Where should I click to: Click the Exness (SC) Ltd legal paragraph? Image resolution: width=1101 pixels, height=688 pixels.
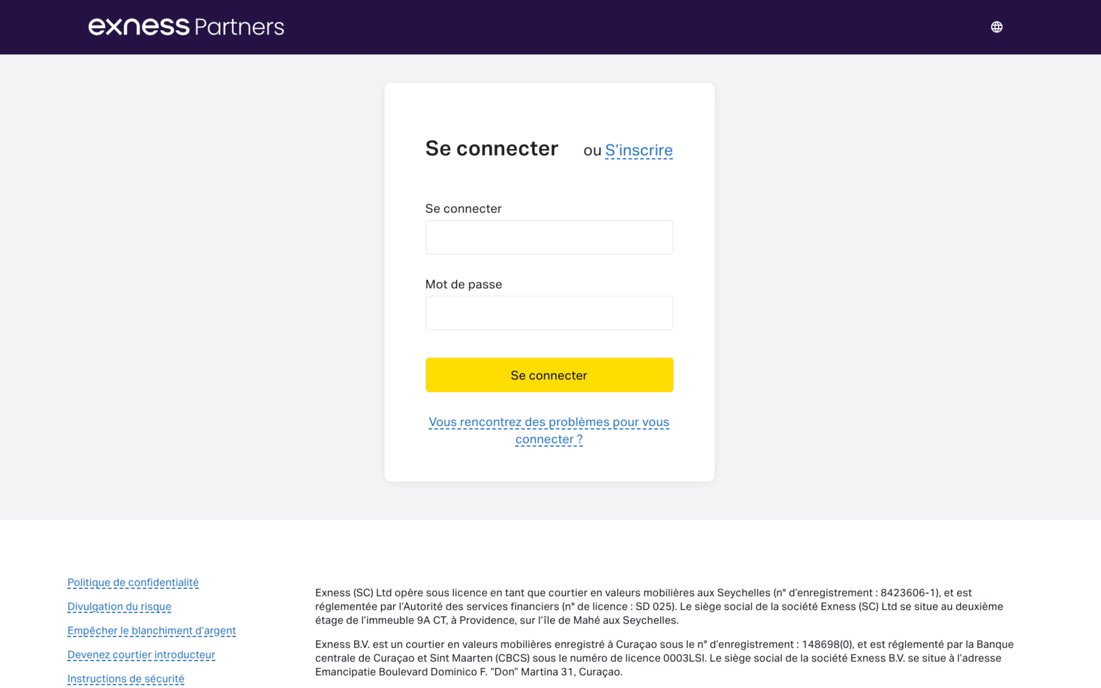tap(659, 607)
